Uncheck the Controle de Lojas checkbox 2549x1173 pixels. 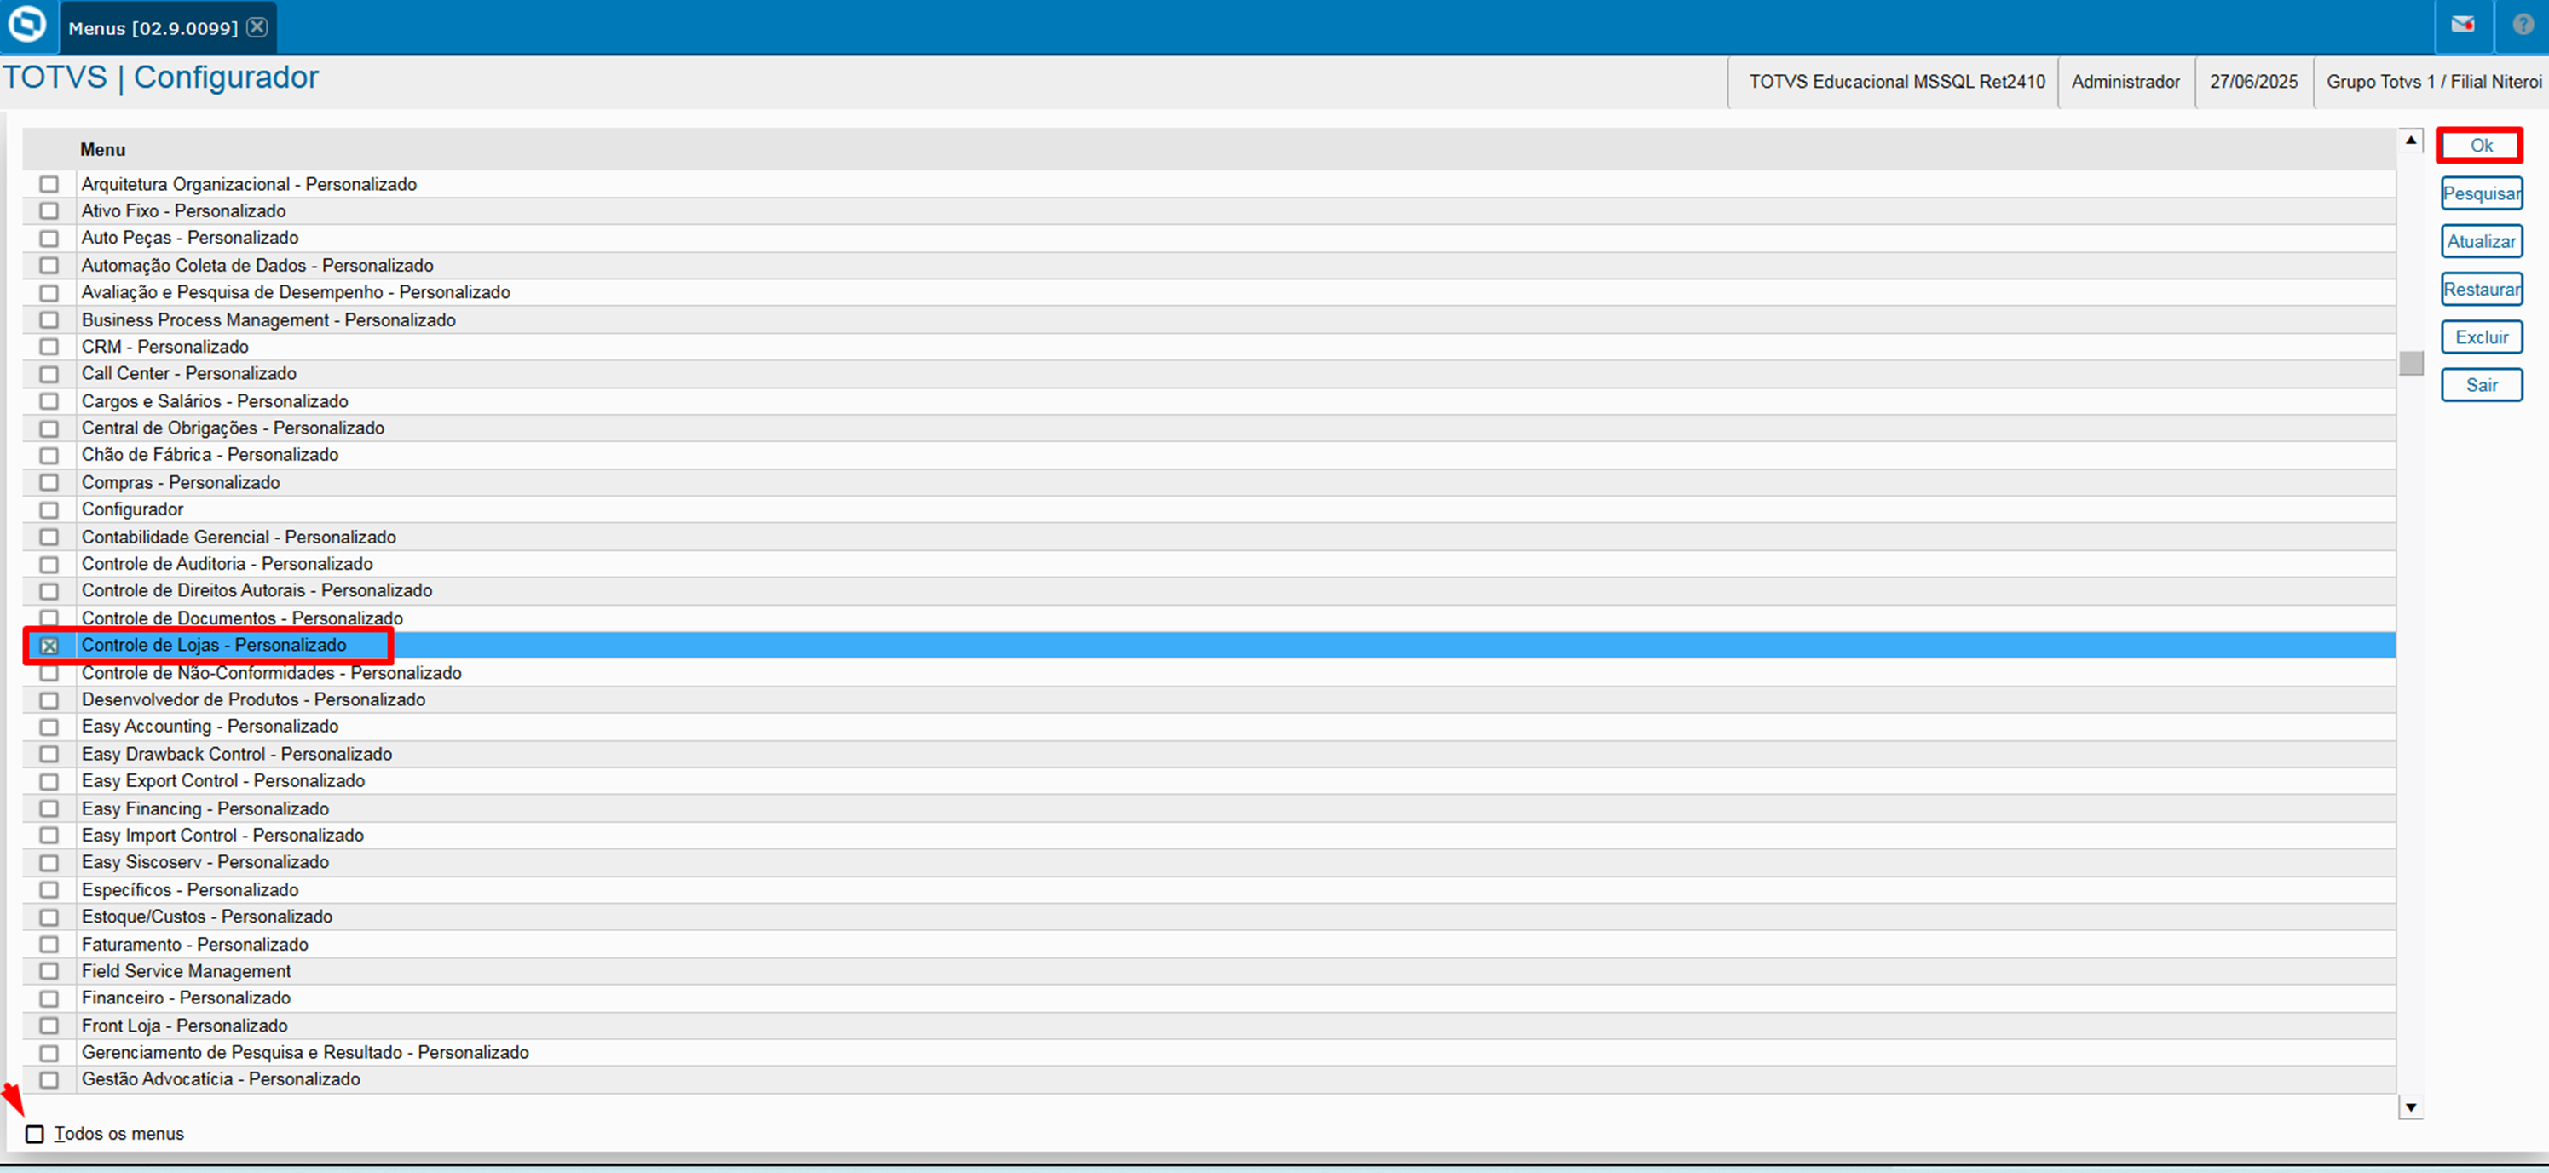49,646
